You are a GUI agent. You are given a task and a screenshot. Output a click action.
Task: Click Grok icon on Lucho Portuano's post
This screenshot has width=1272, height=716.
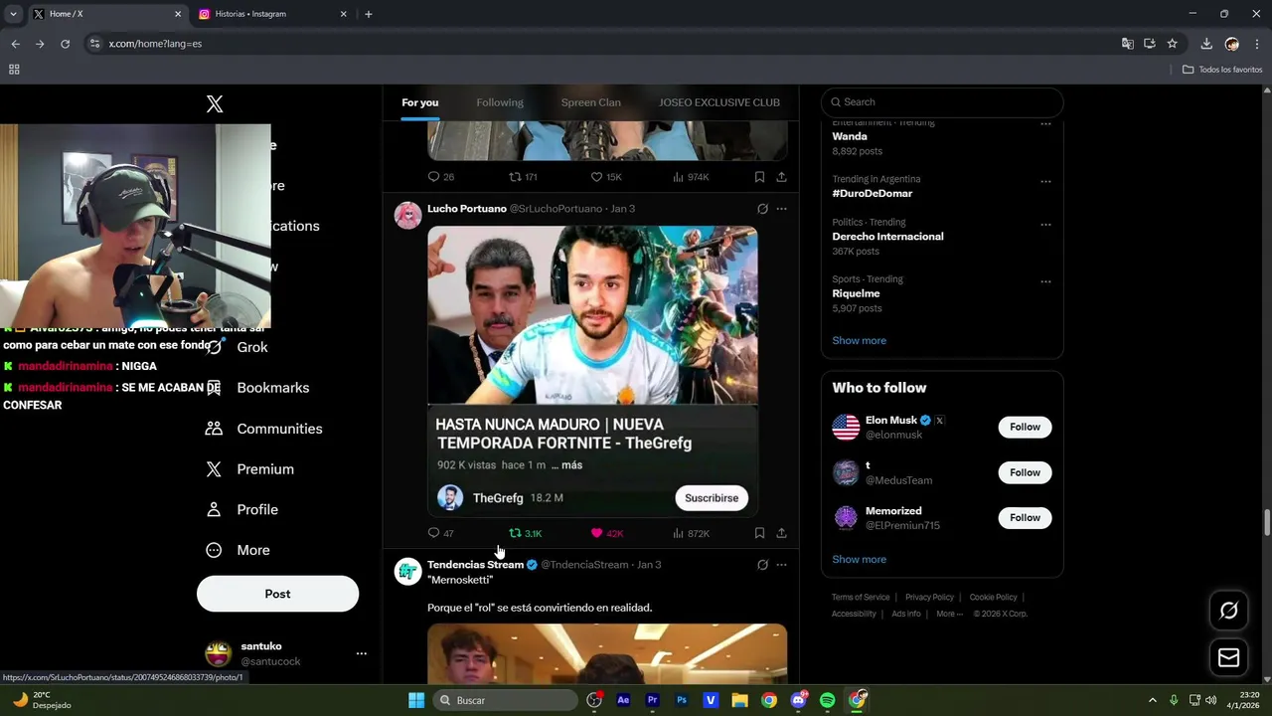pyautogui.click(x=762, y=209)
